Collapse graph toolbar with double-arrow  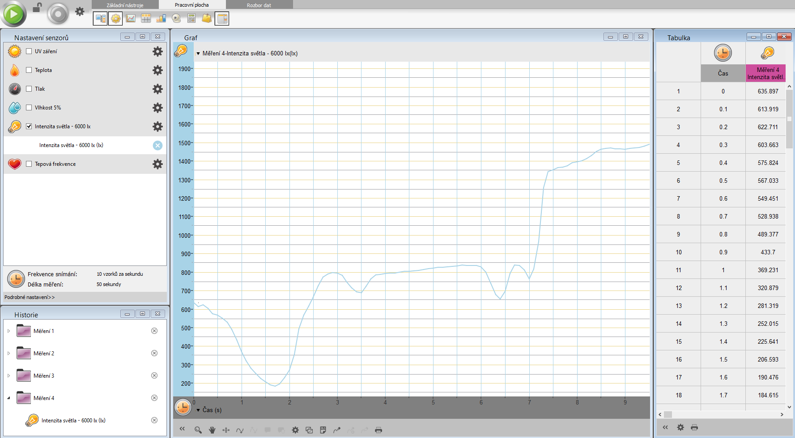182,429
